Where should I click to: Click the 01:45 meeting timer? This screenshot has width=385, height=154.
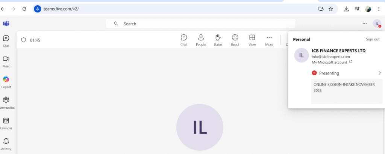pos(35,40)
